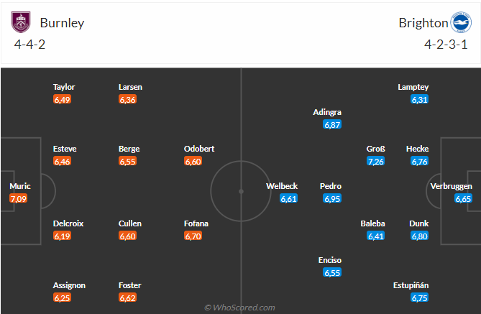Viewport: 481px width, 314px height.
Task: Click on Dunk's 6,80 rating
Action: [x=420, y=236]
